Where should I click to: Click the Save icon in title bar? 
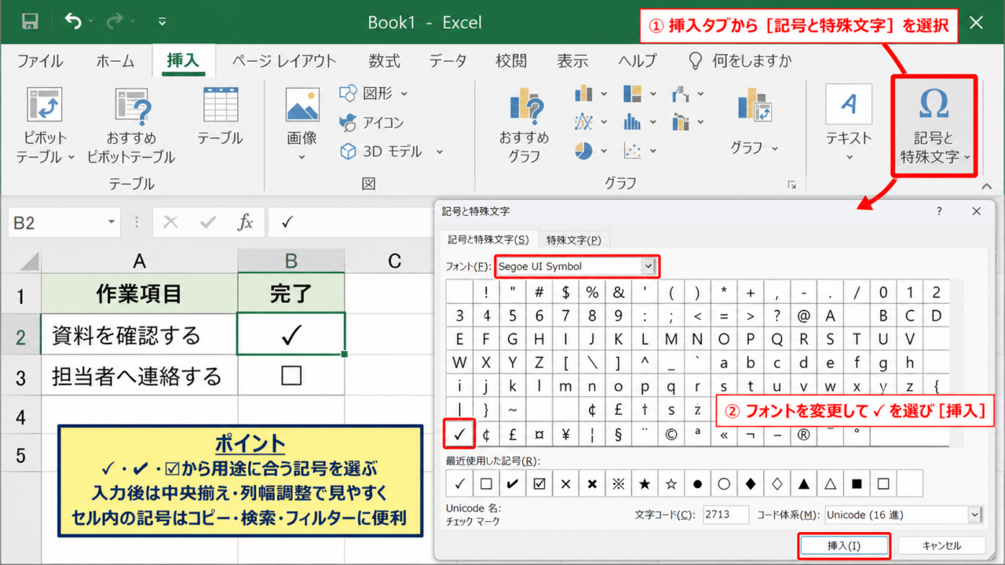tap(30, 22)
